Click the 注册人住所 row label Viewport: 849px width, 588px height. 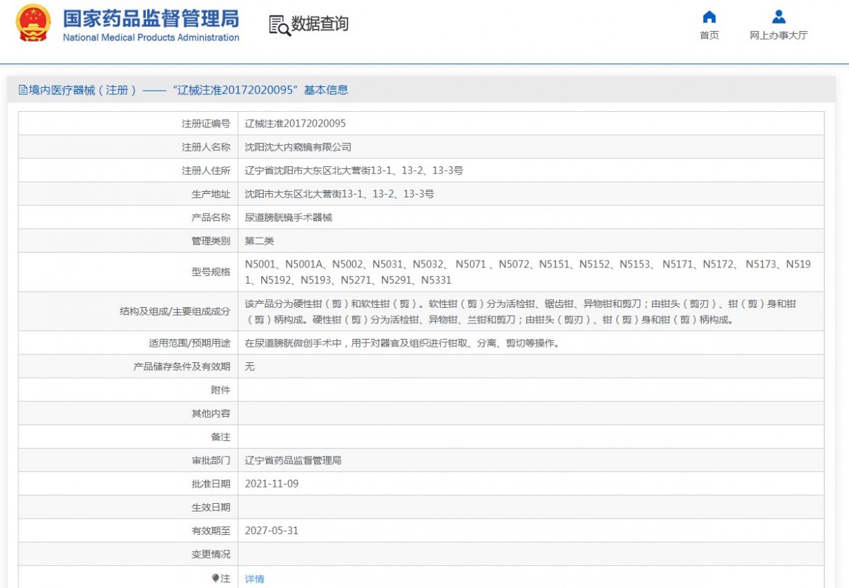point(206,171)
